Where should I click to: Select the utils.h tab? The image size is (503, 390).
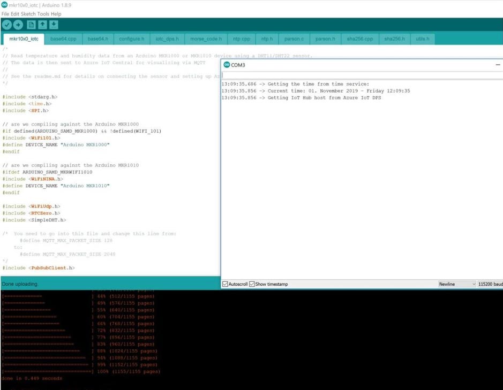(423, 38)
